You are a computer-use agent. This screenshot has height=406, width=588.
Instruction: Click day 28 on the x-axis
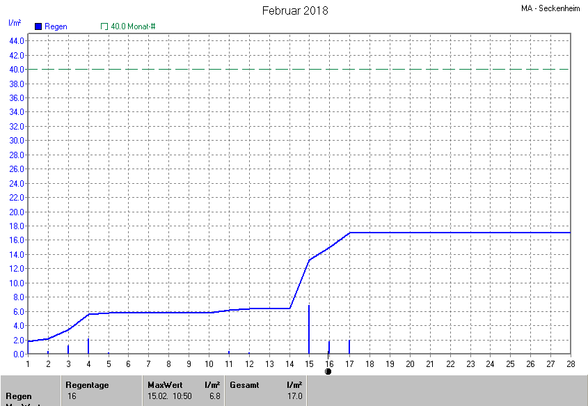570,364
